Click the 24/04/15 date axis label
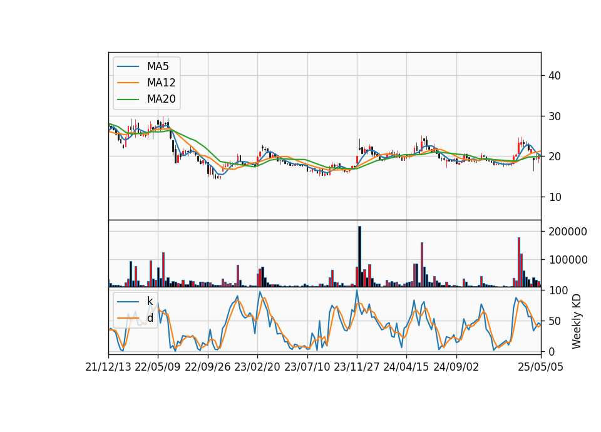Screen dimensions: 601x432 tap(406, 367)
